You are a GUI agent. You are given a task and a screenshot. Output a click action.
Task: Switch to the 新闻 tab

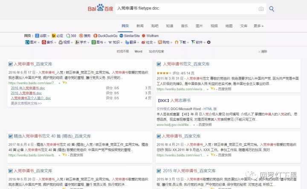tap(140, 26)
